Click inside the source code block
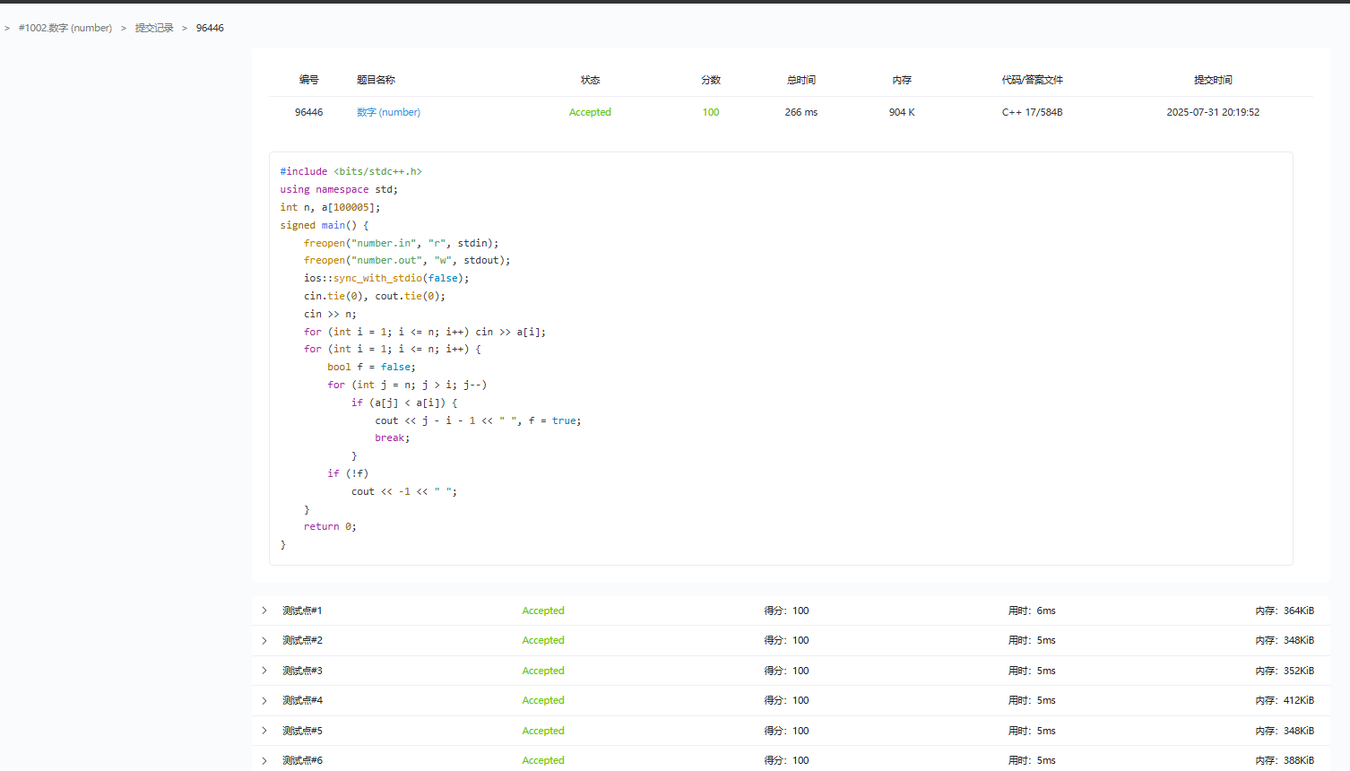The width and height of the screenshot is (1350, 771). (780, 359)
